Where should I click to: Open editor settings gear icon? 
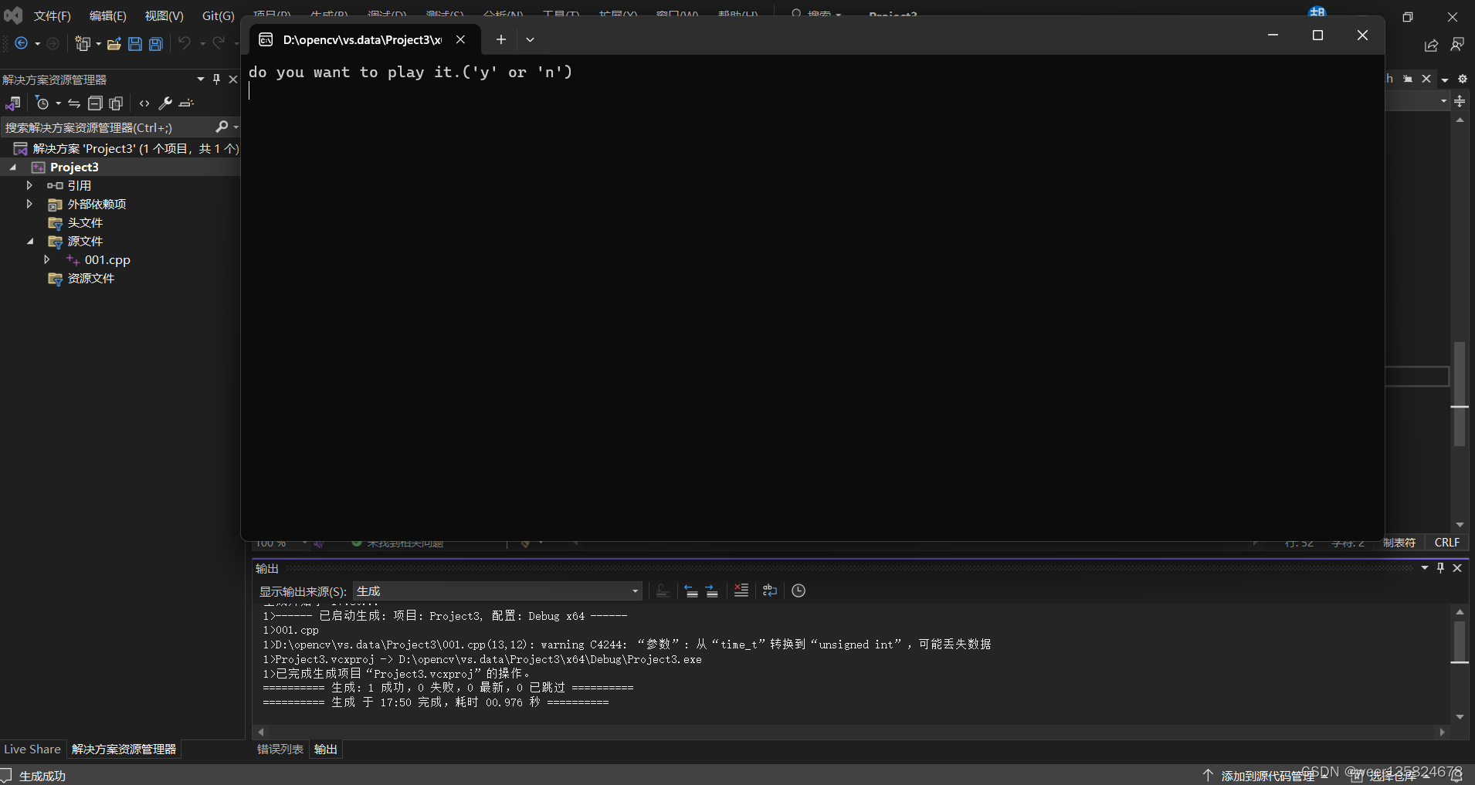pyautogui.click(x=1462, y=79)
